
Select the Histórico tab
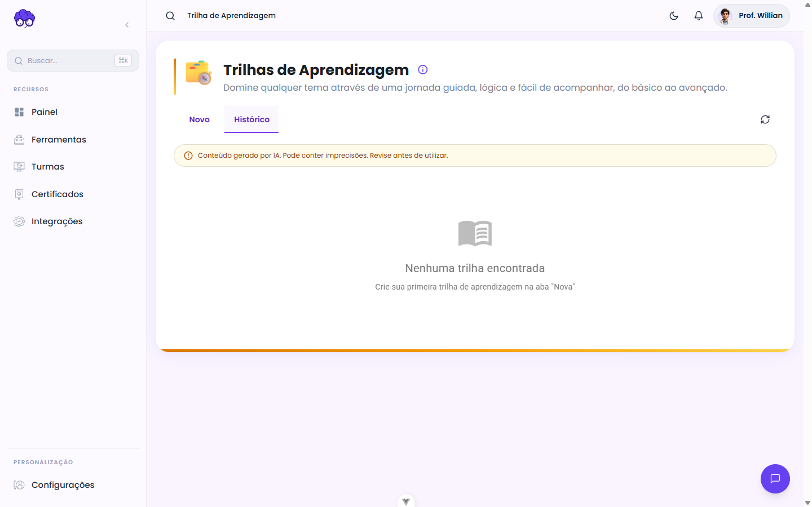pos(251,119)
